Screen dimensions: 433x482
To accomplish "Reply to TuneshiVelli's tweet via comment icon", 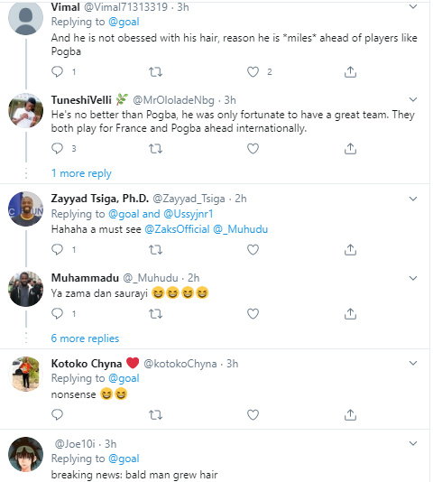I will [x=57, y=149].
